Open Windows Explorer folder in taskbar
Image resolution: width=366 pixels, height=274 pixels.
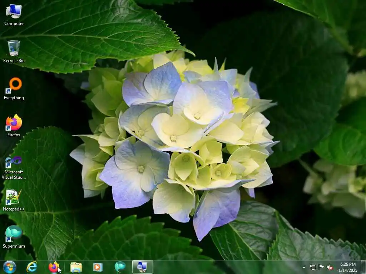[76, 267]
